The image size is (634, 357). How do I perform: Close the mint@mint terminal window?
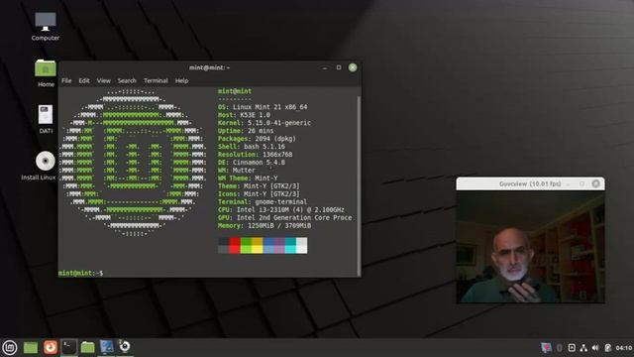(x=353, y=67)
